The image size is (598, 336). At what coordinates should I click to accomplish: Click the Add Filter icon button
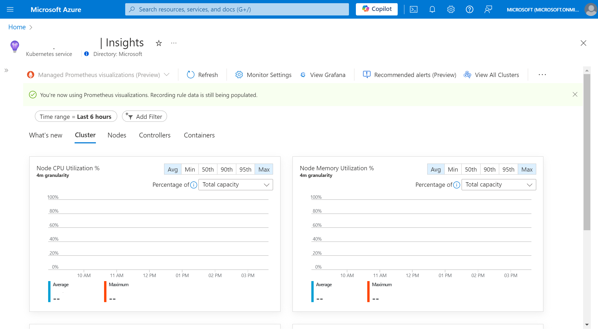130,116
